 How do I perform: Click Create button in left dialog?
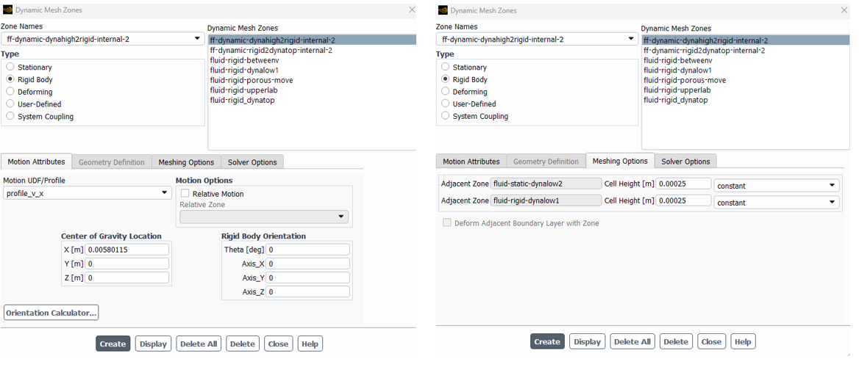pos(113,344)
